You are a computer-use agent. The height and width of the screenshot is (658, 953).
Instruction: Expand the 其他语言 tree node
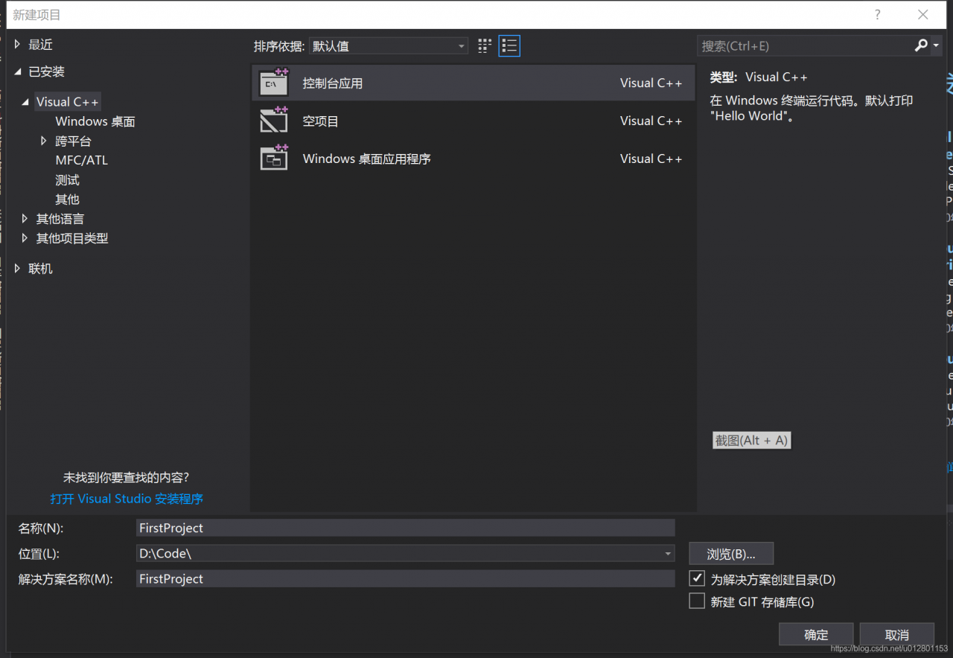[x=25, y=219]
